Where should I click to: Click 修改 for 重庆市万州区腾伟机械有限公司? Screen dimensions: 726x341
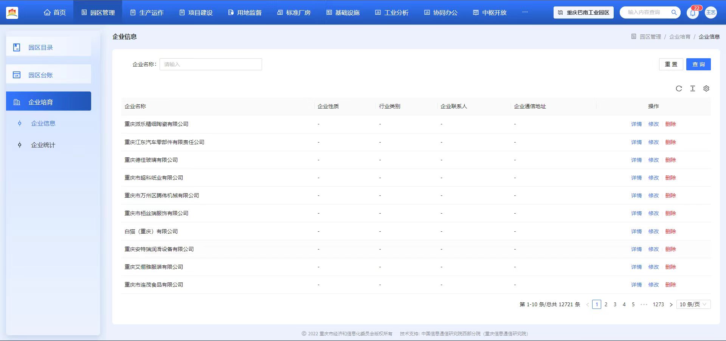[653, 195]
